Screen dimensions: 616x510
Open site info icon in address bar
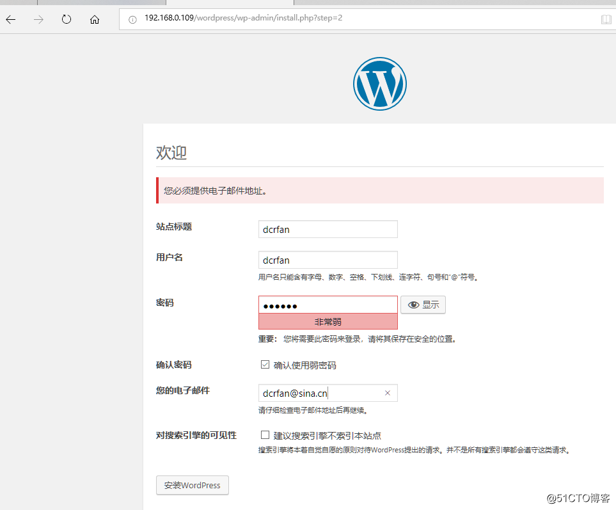coord(133,19)
